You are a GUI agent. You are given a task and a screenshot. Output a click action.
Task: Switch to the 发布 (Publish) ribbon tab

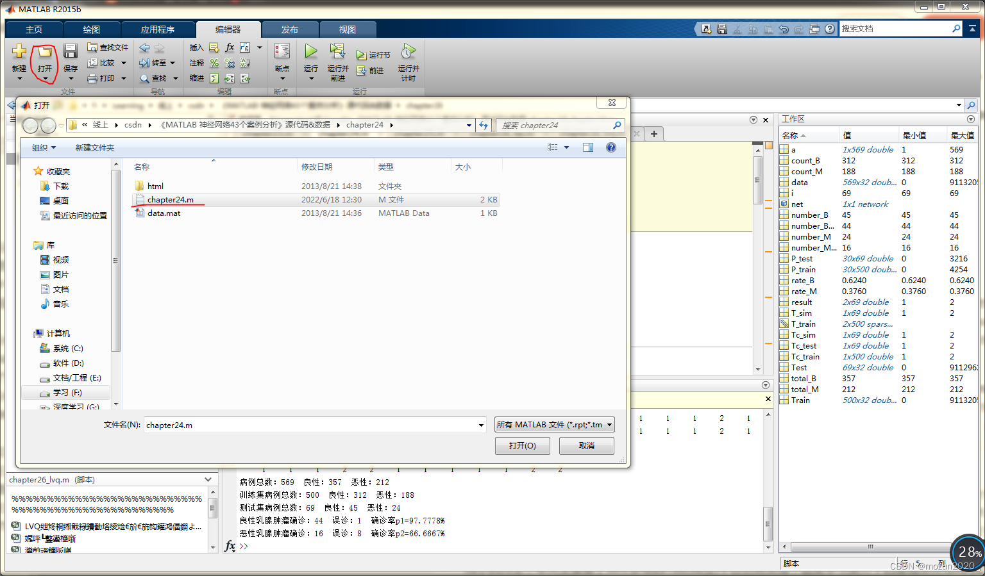(290, 29)
